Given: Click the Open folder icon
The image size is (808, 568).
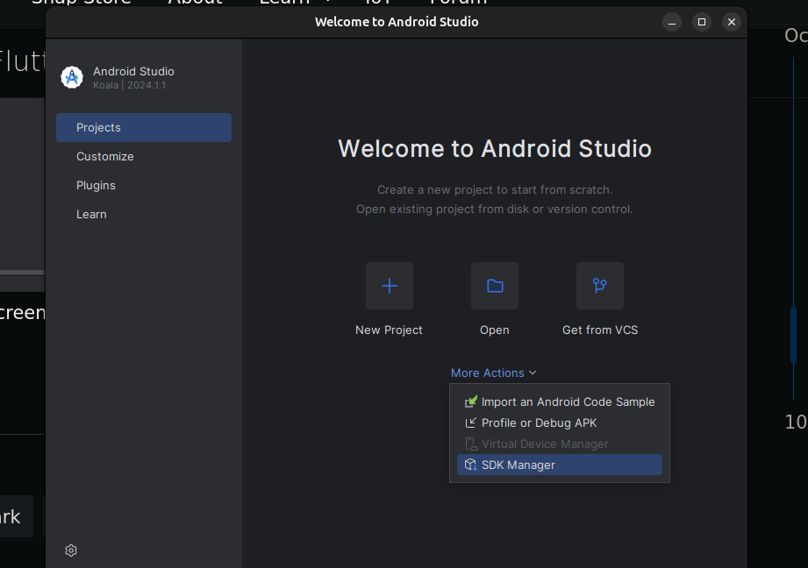Looking at the screenshot, I should coord(495,286).
